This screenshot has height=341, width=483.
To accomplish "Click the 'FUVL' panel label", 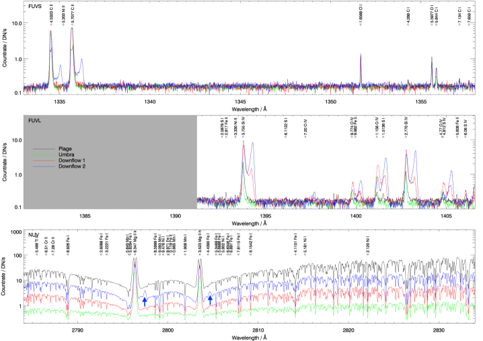I will click(34, 121).
